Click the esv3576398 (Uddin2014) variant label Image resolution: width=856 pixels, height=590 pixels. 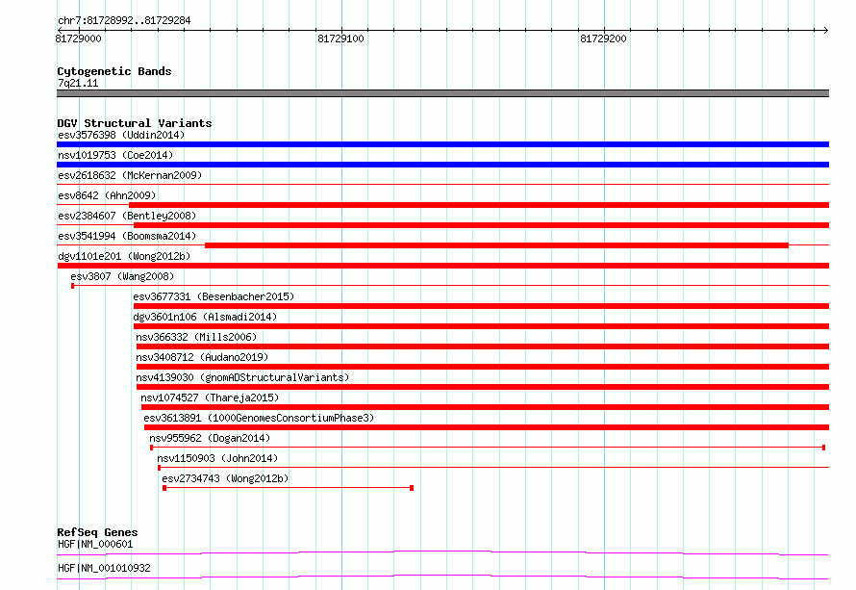(121, 135)
